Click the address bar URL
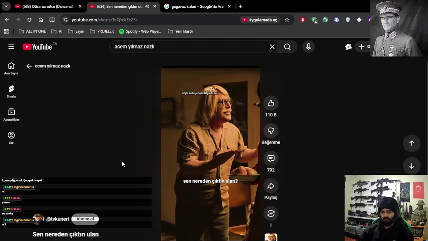 click(104, 20)
